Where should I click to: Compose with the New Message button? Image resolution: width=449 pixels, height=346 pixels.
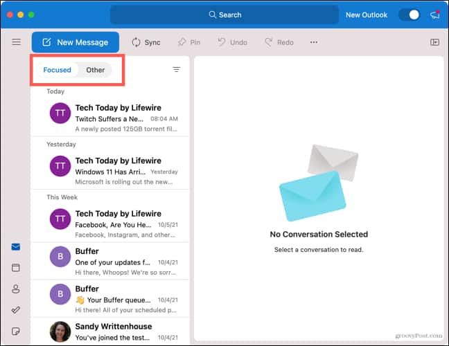pyautogui.click(x=75, y=42)
